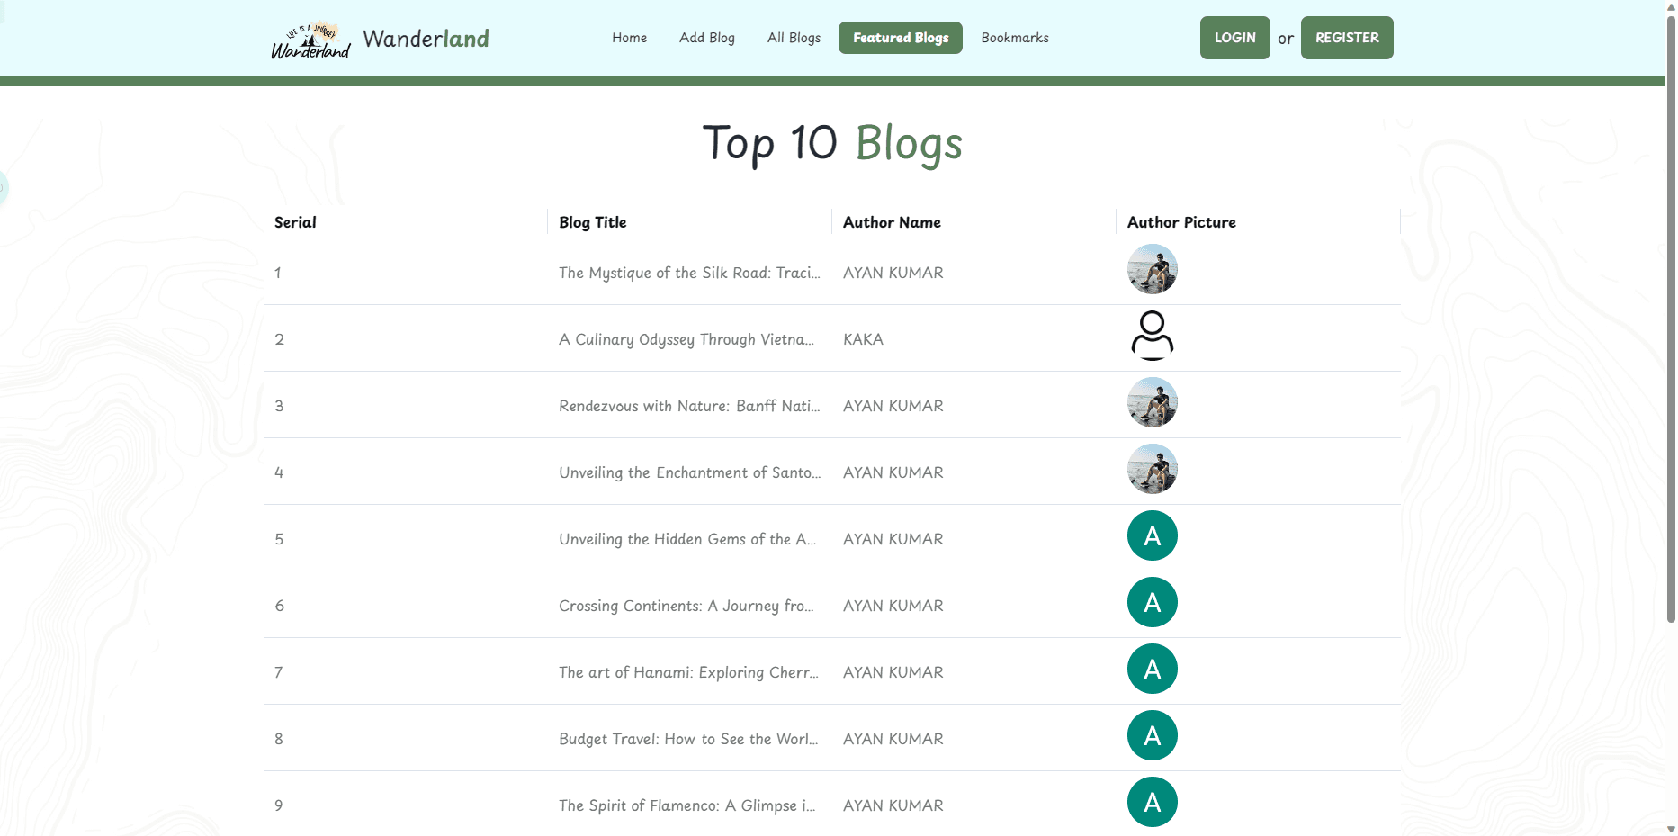The image size is (1678, 836).
Task: Click the Wanderland logo image
Action: click(x=310, y=40)
